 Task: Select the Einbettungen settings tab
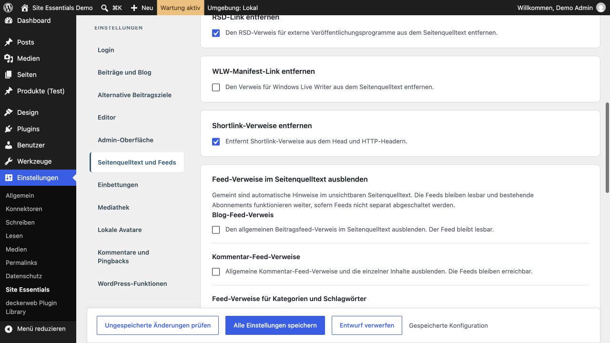click(x=137, y=185)
